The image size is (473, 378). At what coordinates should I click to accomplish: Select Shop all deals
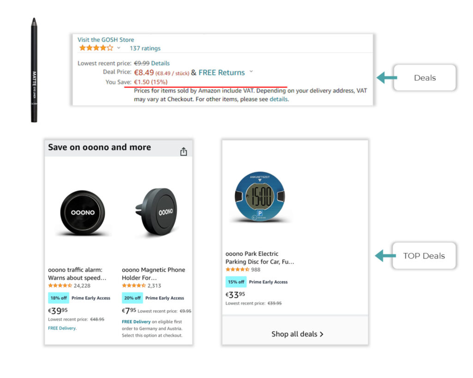(x=295, y=334)
